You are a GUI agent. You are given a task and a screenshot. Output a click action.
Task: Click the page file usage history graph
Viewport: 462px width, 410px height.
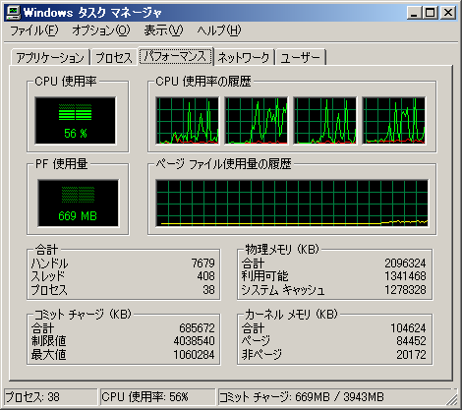(x=292, y=203)
